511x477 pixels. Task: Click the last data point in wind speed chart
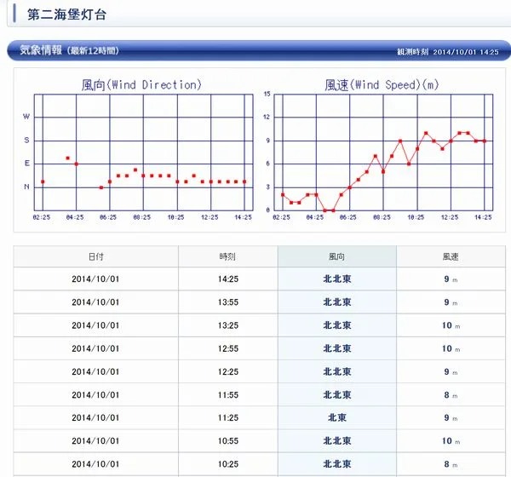click(485, 141)
